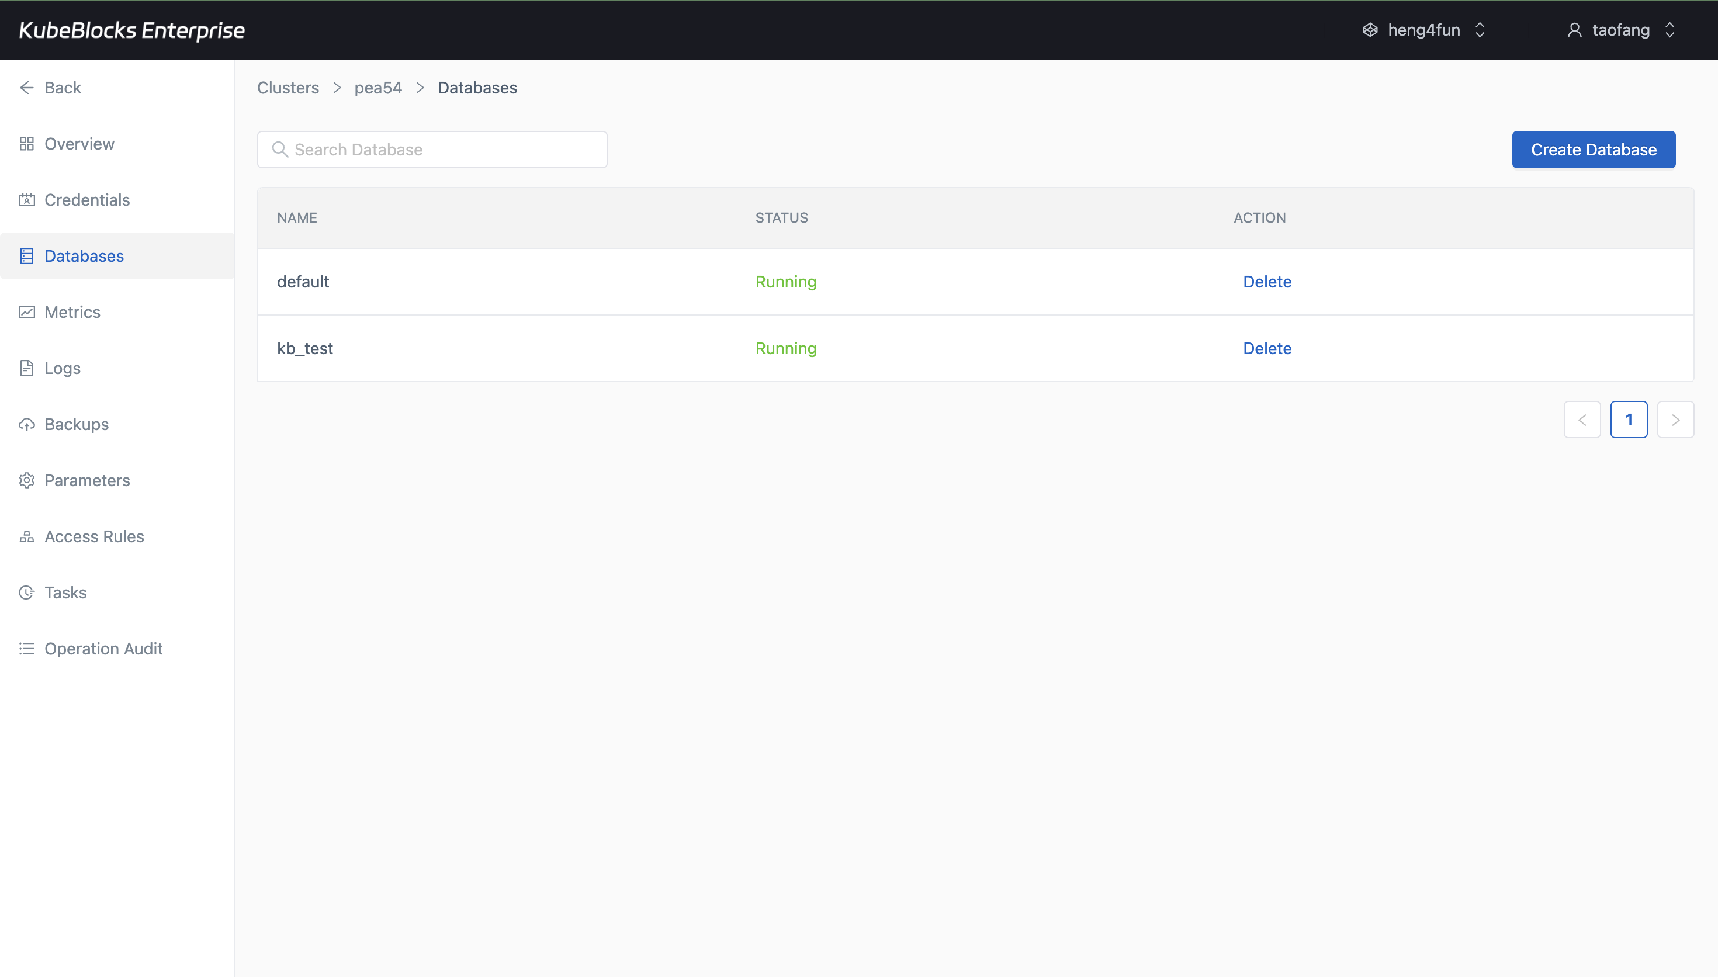Select the Credentials sidebar icon

pos(27,199)
